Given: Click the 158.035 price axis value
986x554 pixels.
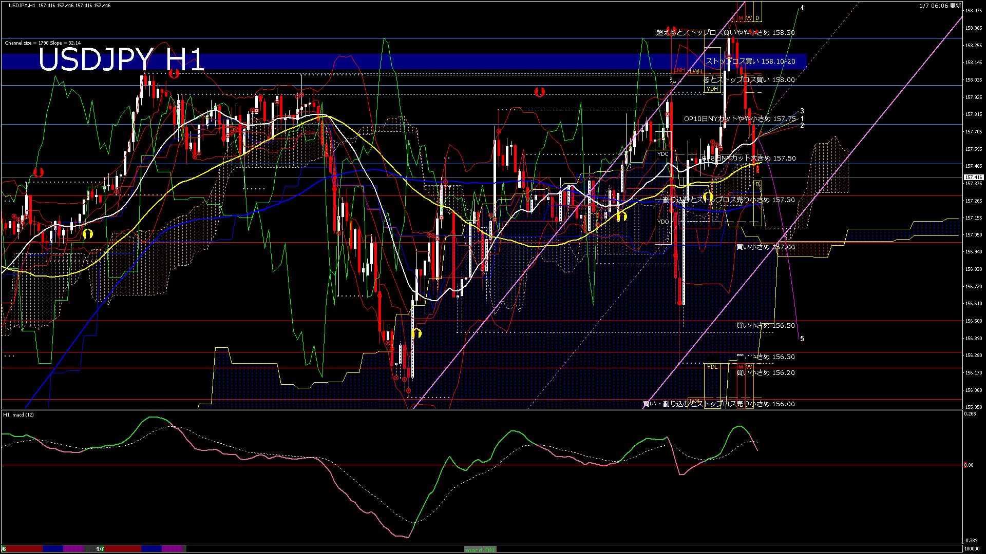Looking at the screenshot, I should pos(974,80).
